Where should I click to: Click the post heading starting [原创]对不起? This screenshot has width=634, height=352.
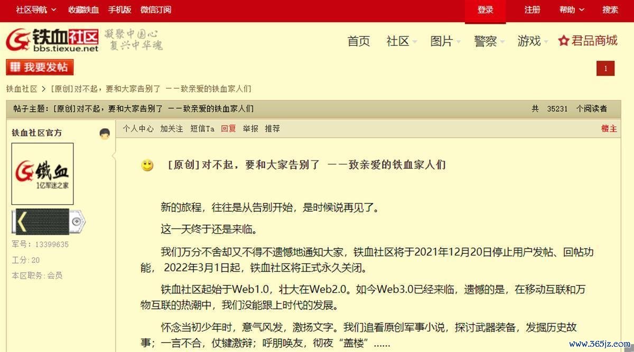tap(306, 165)
